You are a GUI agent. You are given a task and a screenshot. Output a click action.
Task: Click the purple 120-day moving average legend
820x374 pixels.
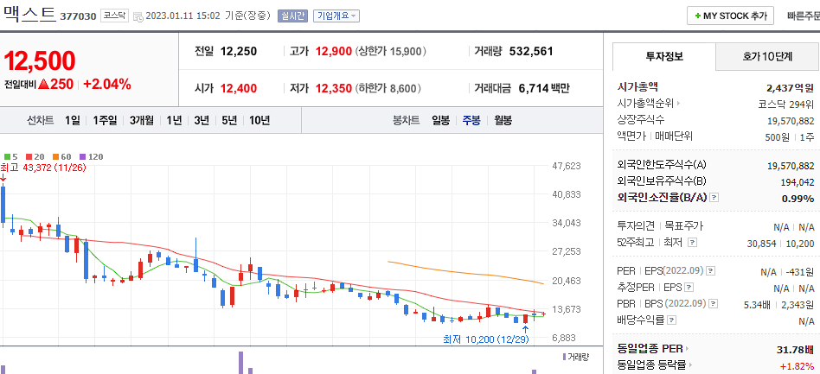click(91, 156)
